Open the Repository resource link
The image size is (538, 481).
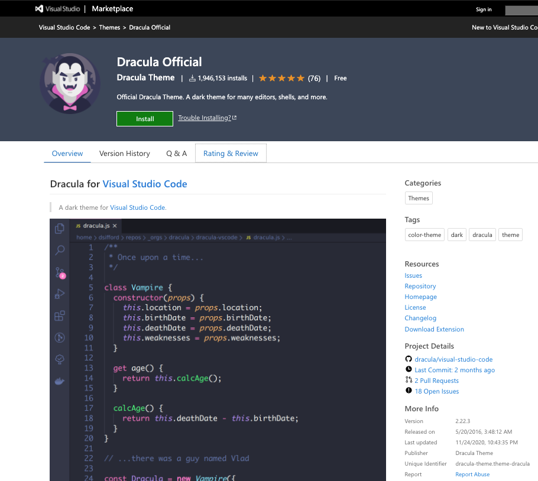420,286
